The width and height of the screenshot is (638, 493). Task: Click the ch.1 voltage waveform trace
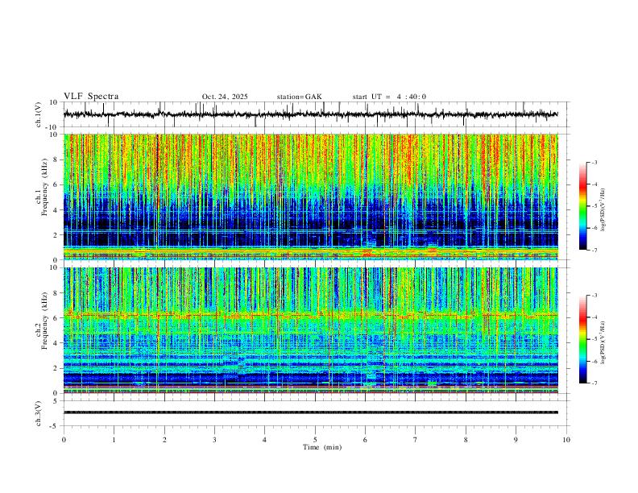point(310,114)
